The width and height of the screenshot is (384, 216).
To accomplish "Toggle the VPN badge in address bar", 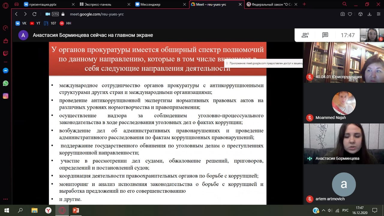I will click(x=55, y=14).
